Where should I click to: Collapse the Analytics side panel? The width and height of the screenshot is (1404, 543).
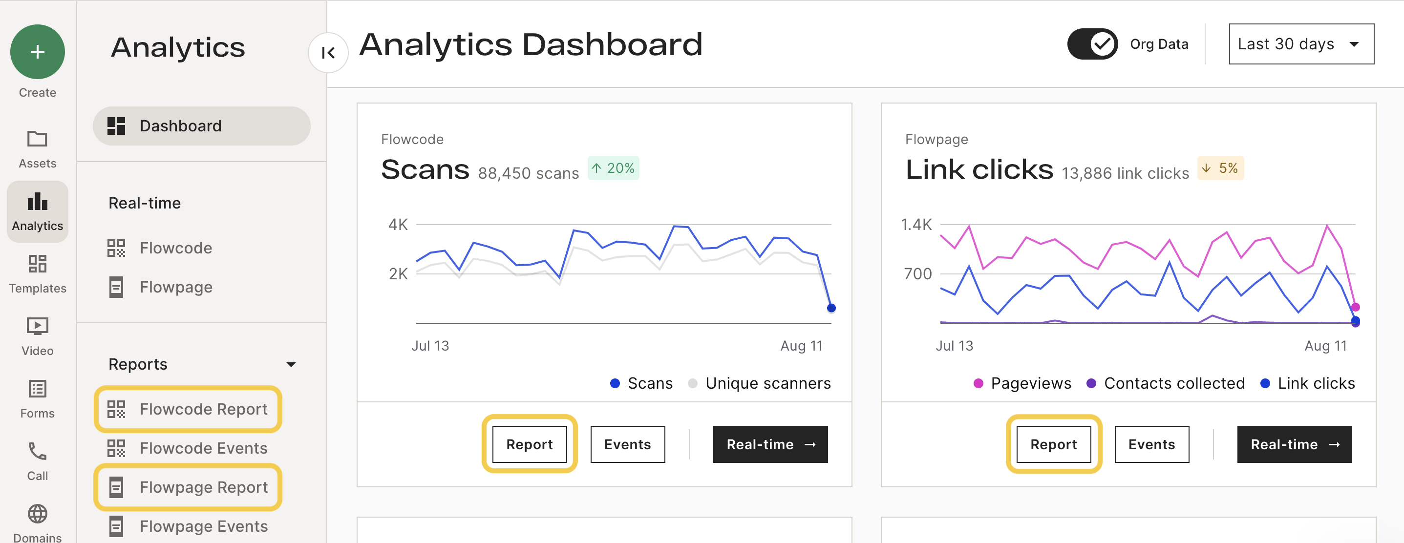point(328,53)
